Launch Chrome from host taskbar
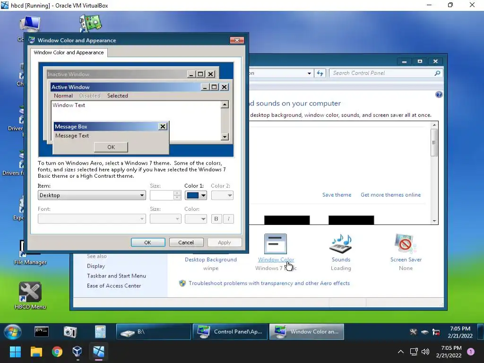The image size is (484, 363). (57, 352)
